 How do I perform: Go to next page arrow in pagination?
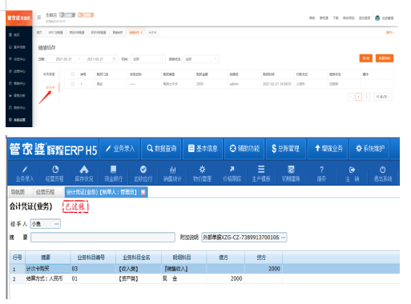tap(367, 97)
